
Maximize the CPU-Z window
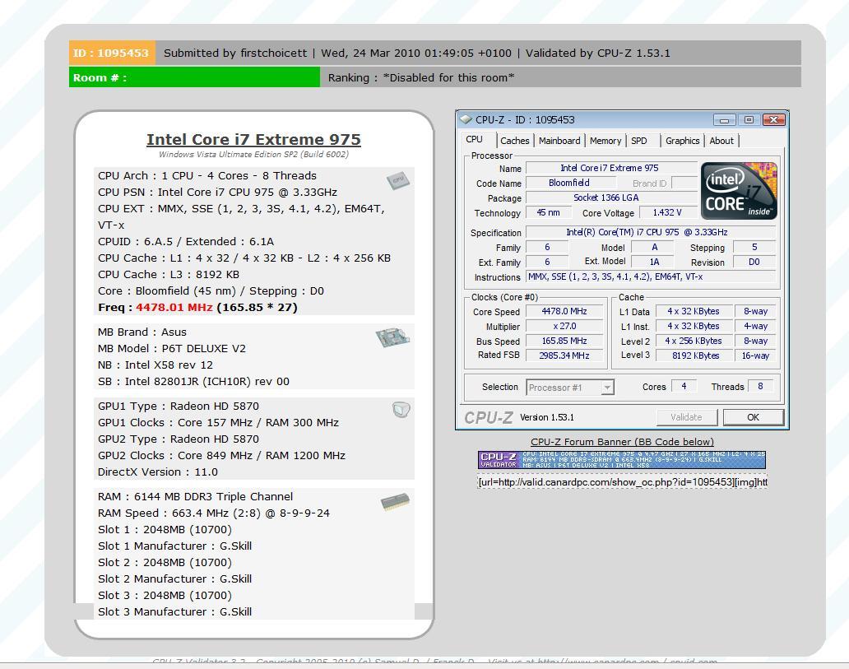[749, 119]
